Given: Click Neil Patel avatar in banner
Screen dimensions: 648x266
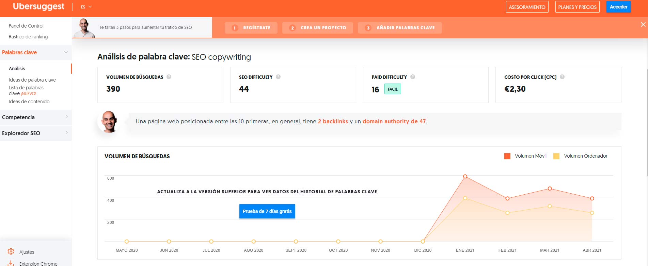Looking at the screenshot, I should coord(84,28).
